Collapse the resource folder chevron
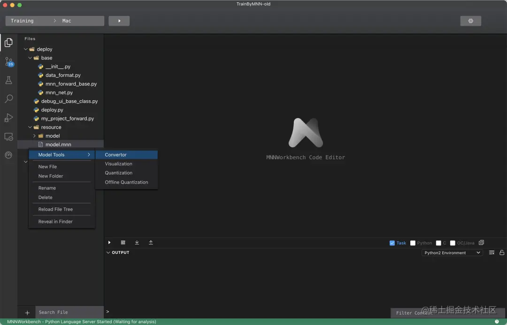Image resolution: width=507 pixels, height=325 pixels. pos(30,127)
